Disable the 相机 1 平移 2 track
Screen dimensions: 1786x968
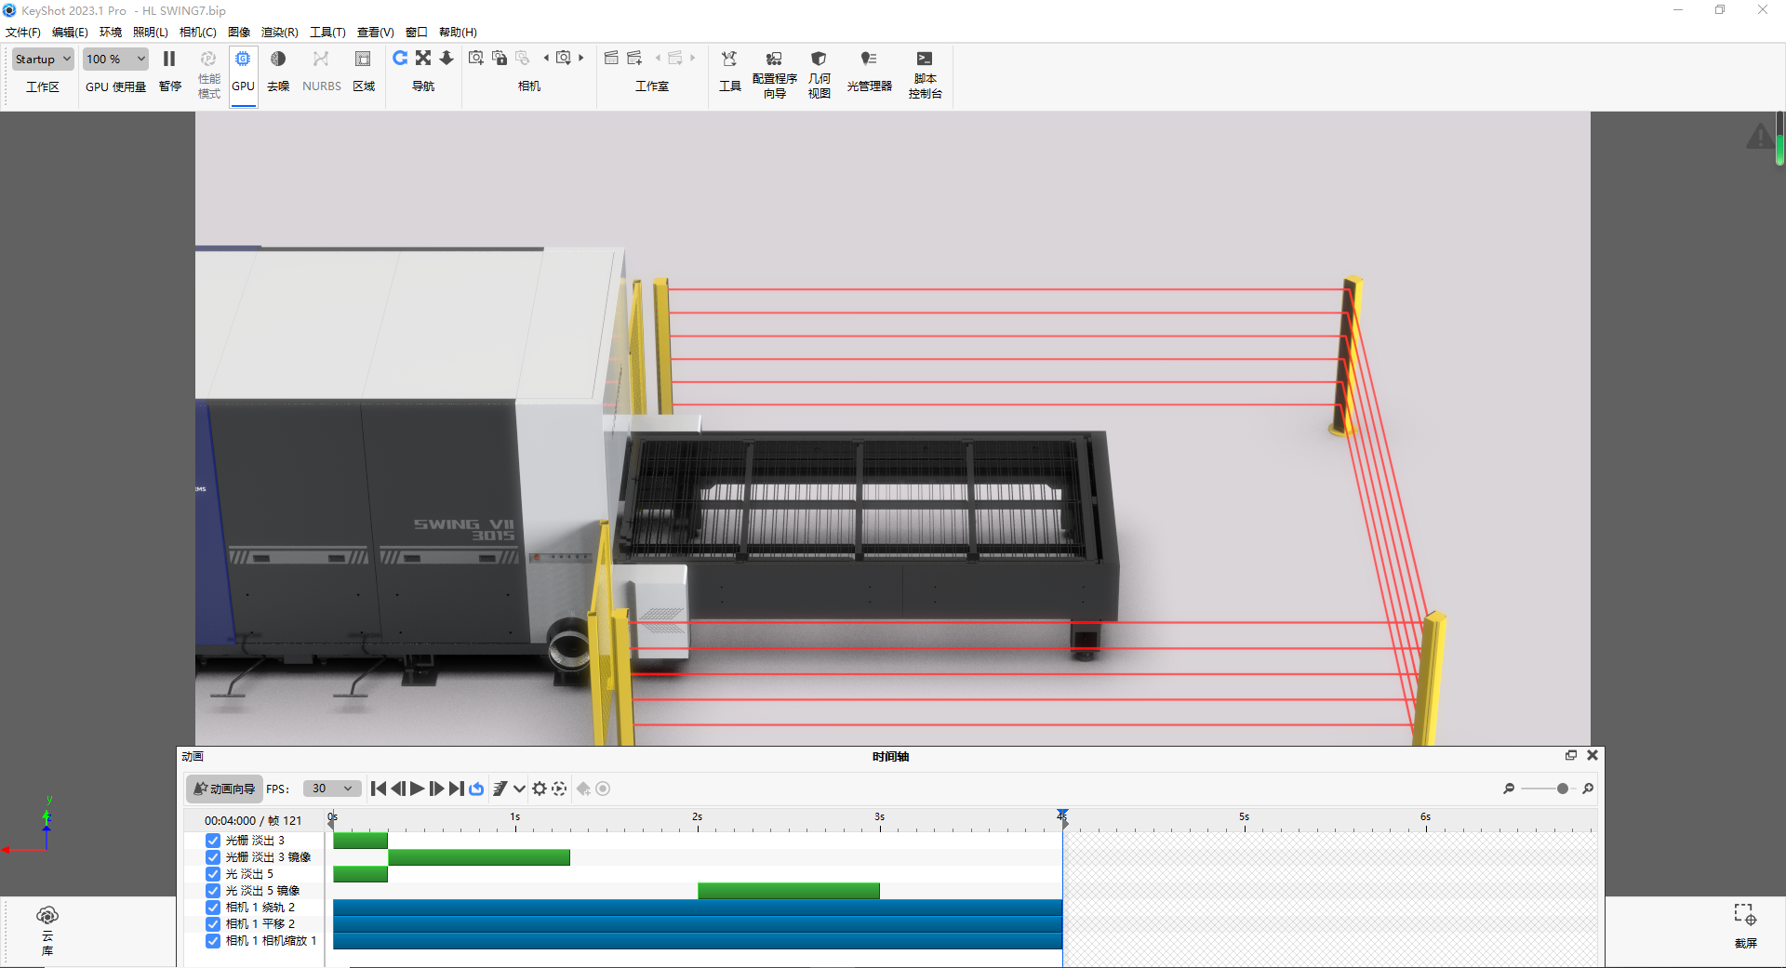tap(212, 923)
